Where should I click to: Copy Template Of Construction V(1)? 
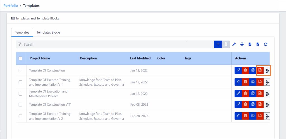click(252, 104)
